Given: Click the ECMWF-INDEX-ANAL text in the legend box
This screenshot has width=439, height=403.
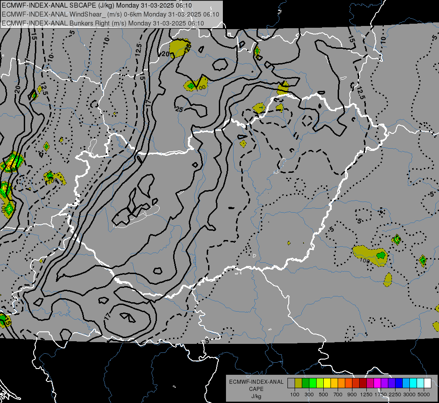Looking at the screenshot, I should 256,382.
